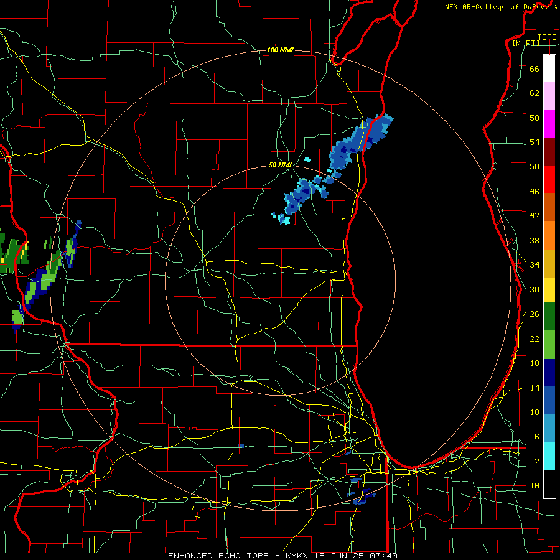Click the K FT units label

point(526,43)
